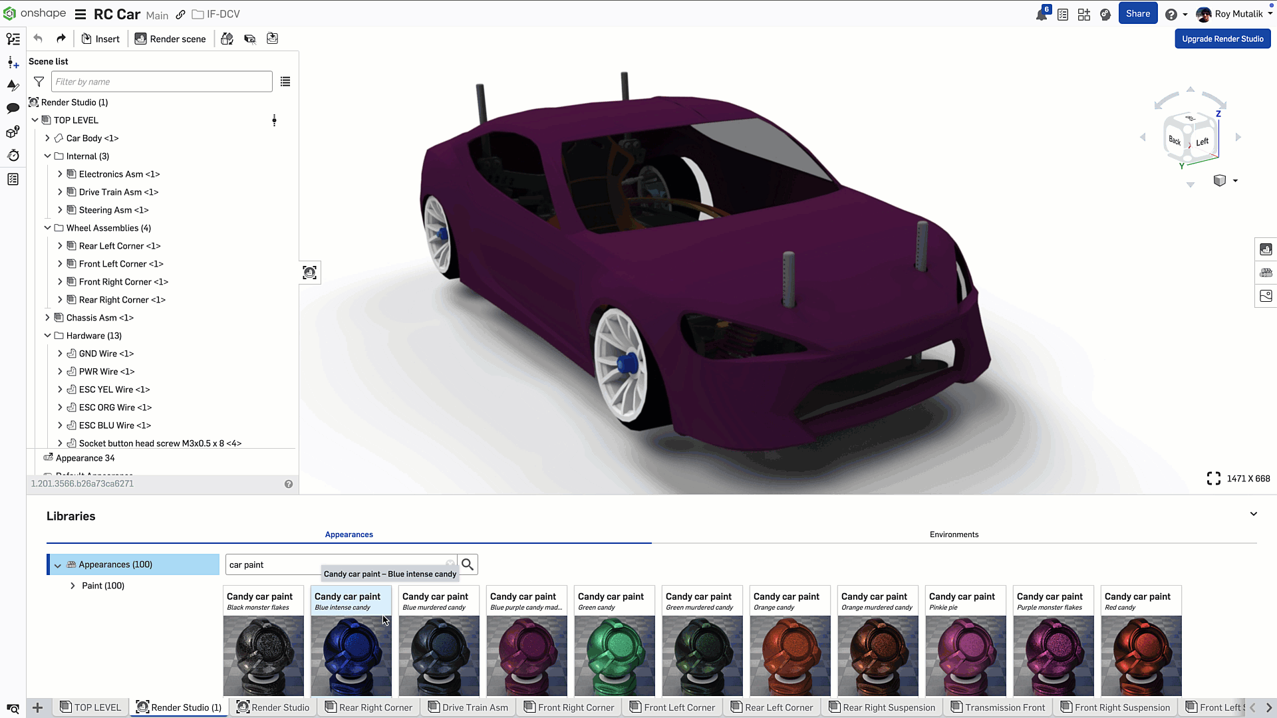Click the comments speech bubble icon in left sidebar
The image size is (1277, 718).
coord(13,108)
